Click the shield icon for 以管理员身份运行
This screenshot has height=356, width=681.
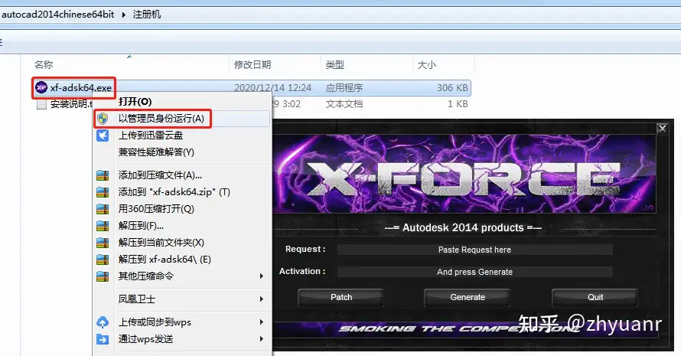pyautogui.click(x=103, y=119)
